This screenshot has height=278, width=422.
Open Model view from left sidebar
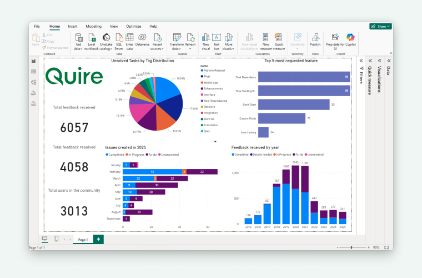(34, 82)
